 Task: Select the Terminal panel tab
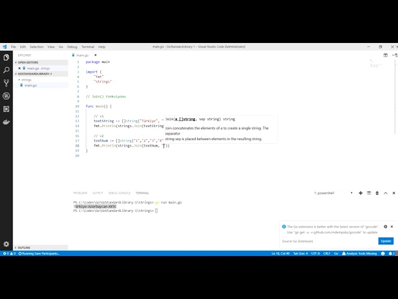(x=142, y=193)
